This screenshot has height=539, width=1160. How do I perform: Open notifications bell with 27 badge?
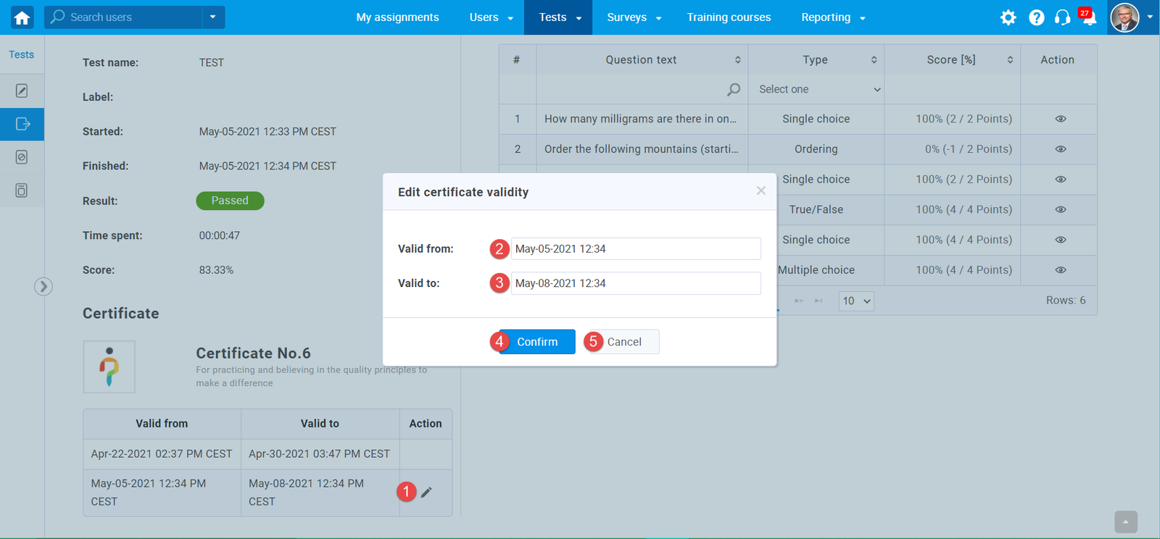point(1088,18)
